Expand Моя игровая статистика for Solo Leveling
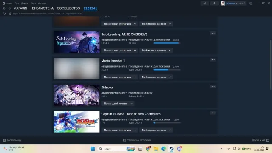Screen dimensions: 272x153 tap(120, 50)
